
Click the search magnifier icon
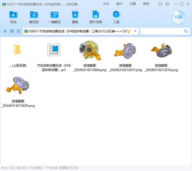point(186,31)
